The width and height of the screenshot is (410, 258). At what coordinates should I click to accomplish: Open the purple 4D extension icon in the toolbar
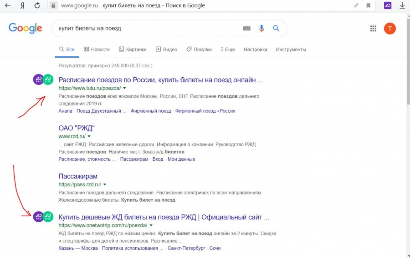click(x=388, y=5)
